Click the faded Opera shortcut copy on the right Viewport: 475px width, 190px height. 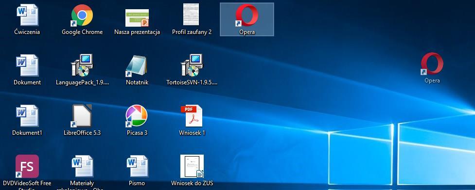(x=432, y=63)
